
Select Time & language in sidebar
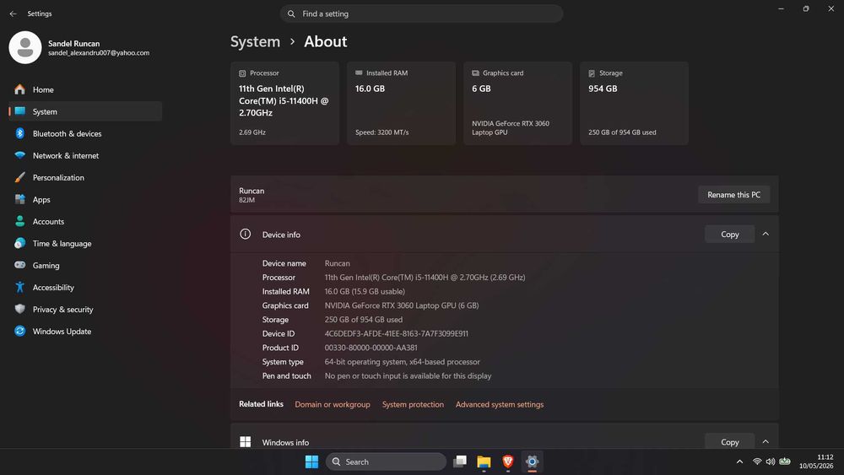[85, 243]
